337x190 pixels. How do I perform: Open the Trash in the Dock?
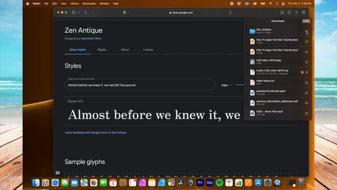301,183
